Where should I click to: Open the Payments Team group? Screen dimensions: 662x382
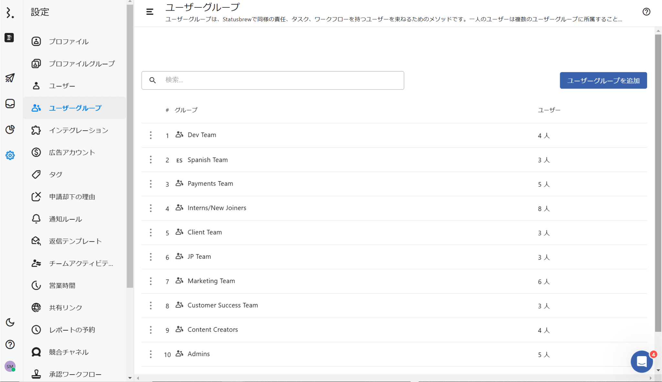210,184
